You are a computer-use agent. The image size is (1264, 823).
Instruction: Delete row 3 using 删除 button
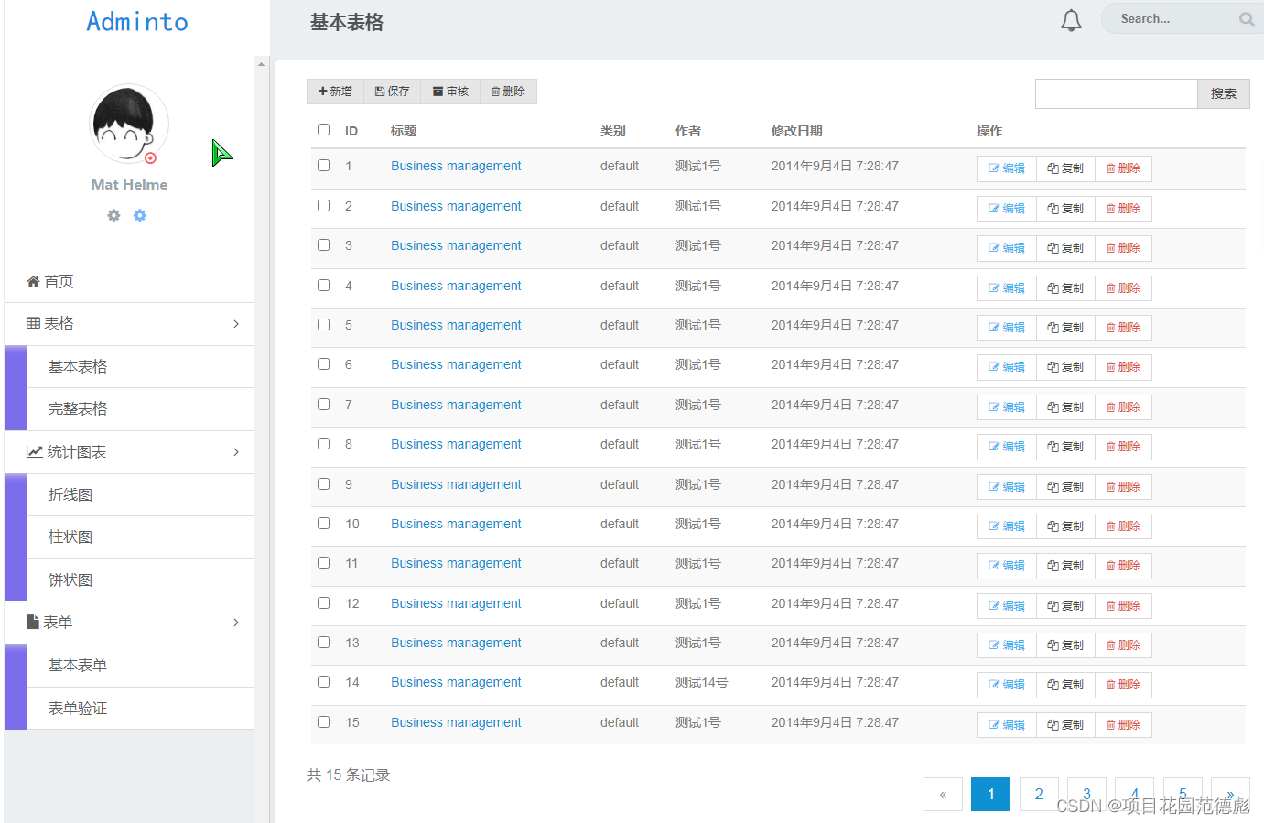(x=1123, y=248)
